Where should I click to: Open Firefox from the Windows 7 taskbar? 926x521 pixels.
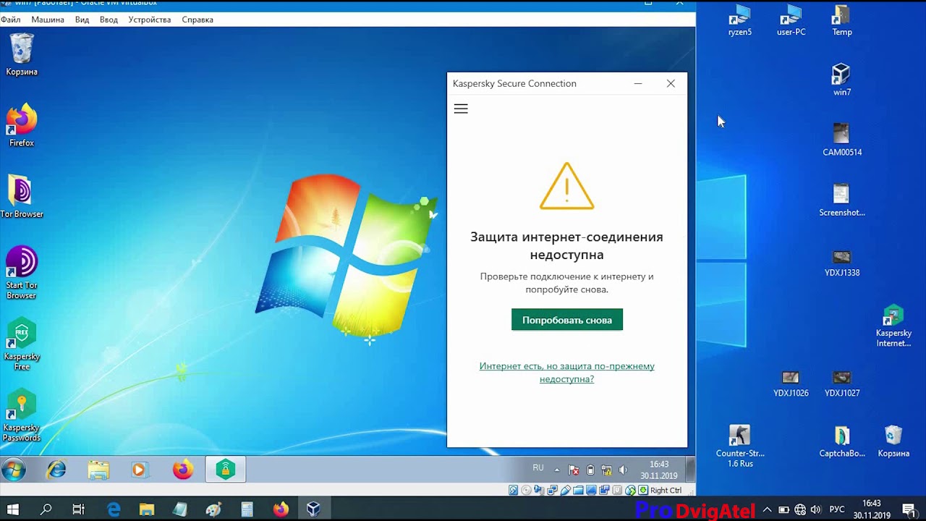tap(183, 470)
